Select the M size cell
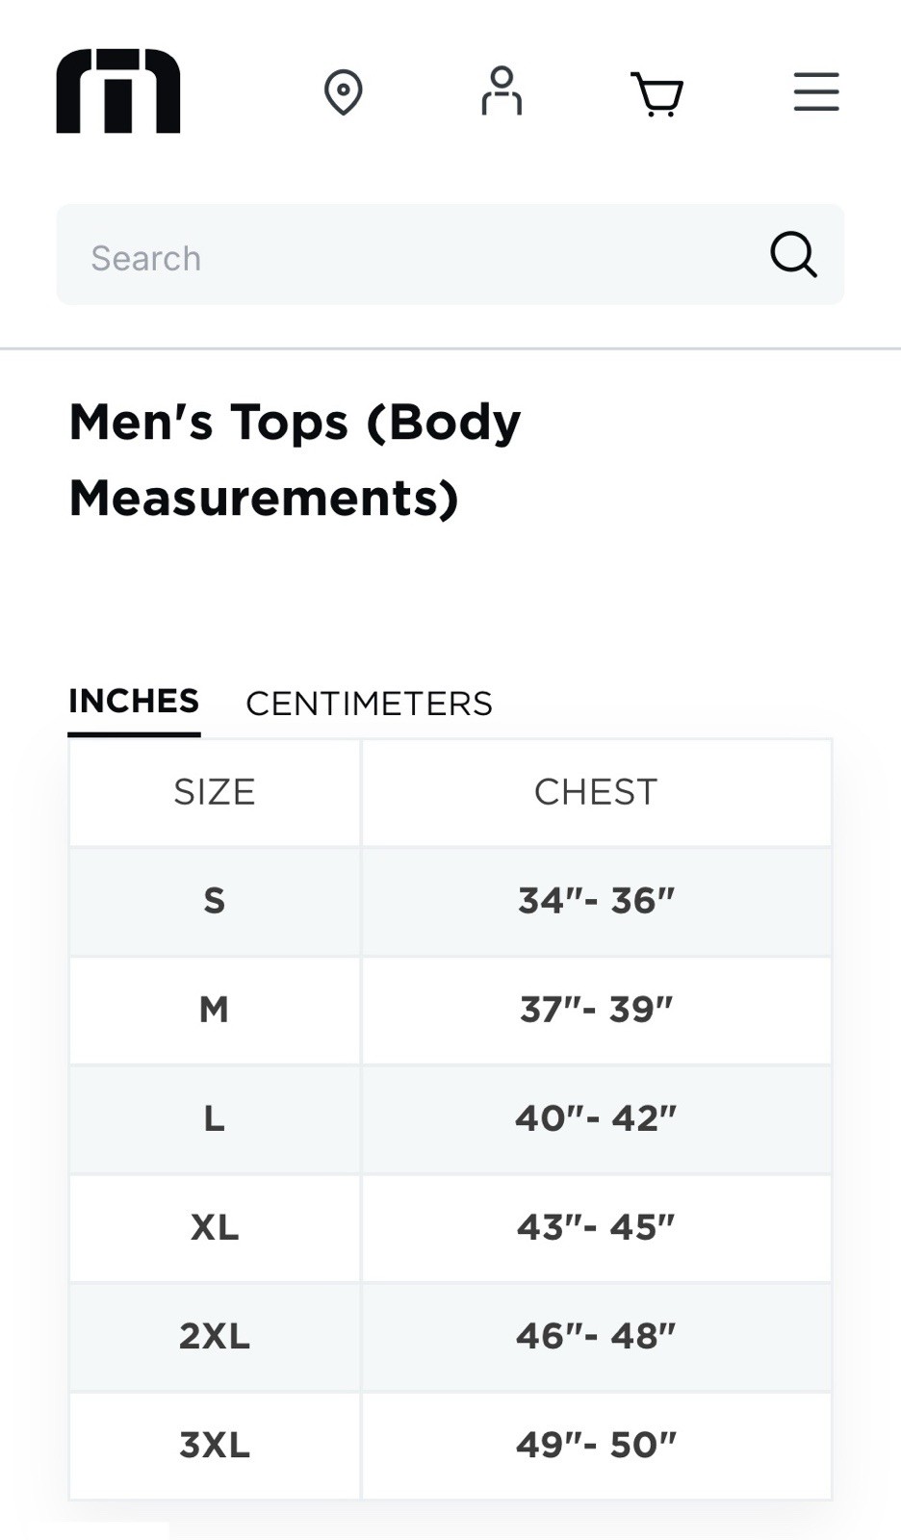Viewport: 901px width, 1540px height. (x=215, y=1010)
